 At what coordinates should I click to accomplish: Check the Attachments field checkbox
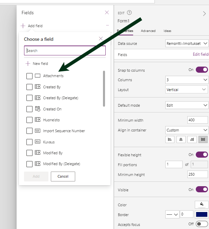pos(29,76)
